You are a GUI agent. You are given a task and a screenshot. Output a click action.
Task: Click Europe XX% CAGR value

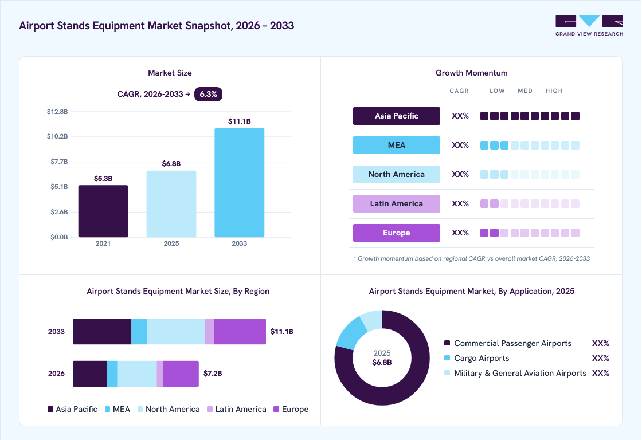[x=460, y=233]
